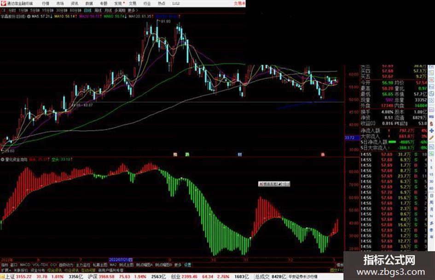
Task: Open the 资讯 menu
Action: [x=75, y=3]
